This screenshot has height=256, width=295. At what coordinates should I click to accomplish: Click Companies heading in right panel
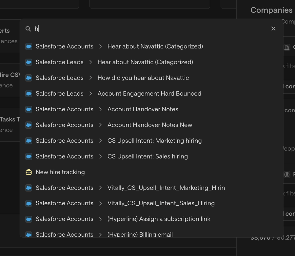[x=271, y=10]
